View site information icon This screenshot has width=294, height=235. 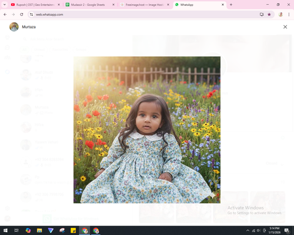coord(31,15)
